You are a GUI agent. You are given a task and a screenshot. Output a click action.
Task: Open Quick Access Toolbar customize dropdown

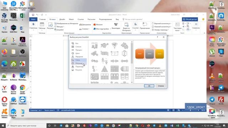coord(46,15)
